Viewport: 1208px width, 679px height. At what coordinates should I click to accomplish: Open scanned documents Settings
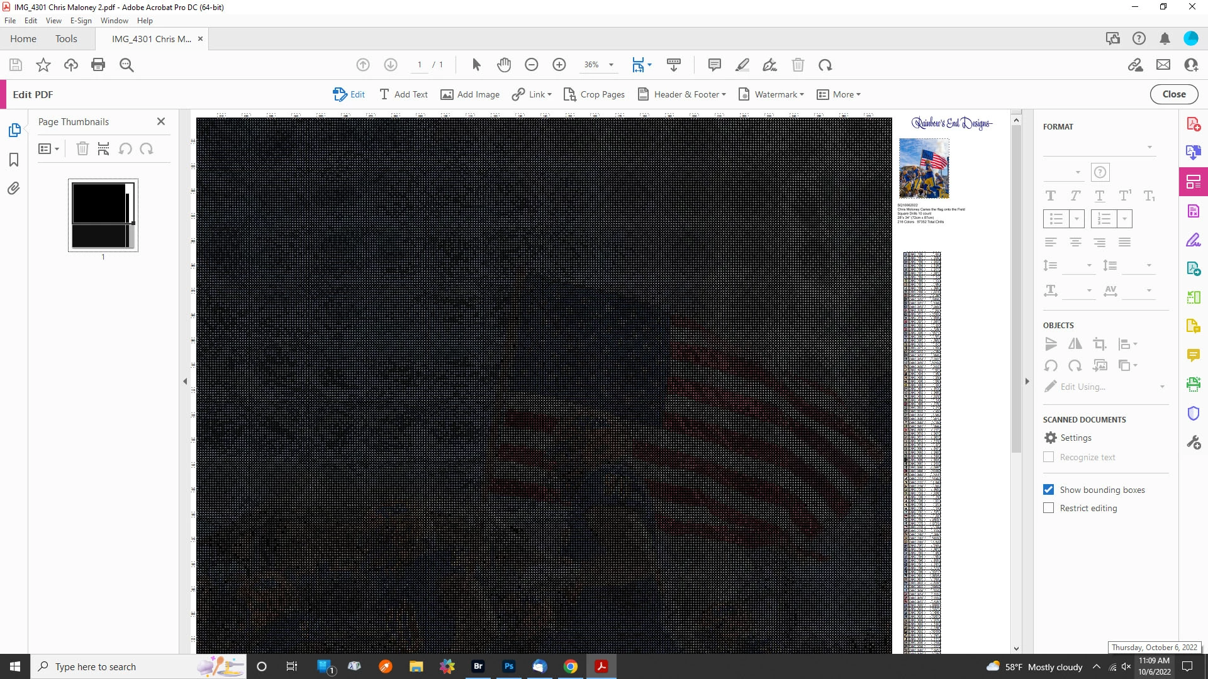1068,438
